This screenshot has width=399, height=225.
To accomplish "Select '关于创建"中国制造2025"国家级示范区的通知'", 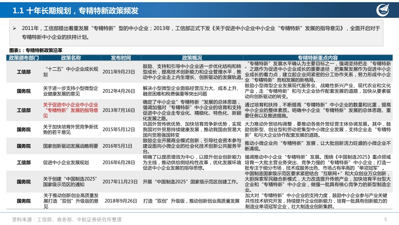I will point(70,182).
